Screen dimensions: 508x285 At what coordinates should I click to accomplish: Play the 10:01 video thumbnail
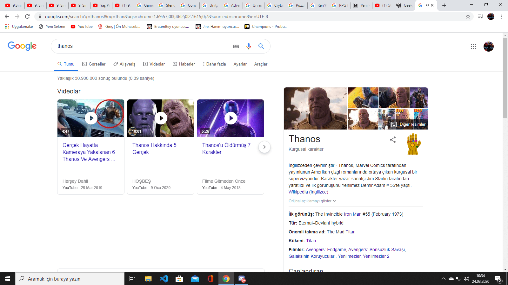click(x=161, y=118)
